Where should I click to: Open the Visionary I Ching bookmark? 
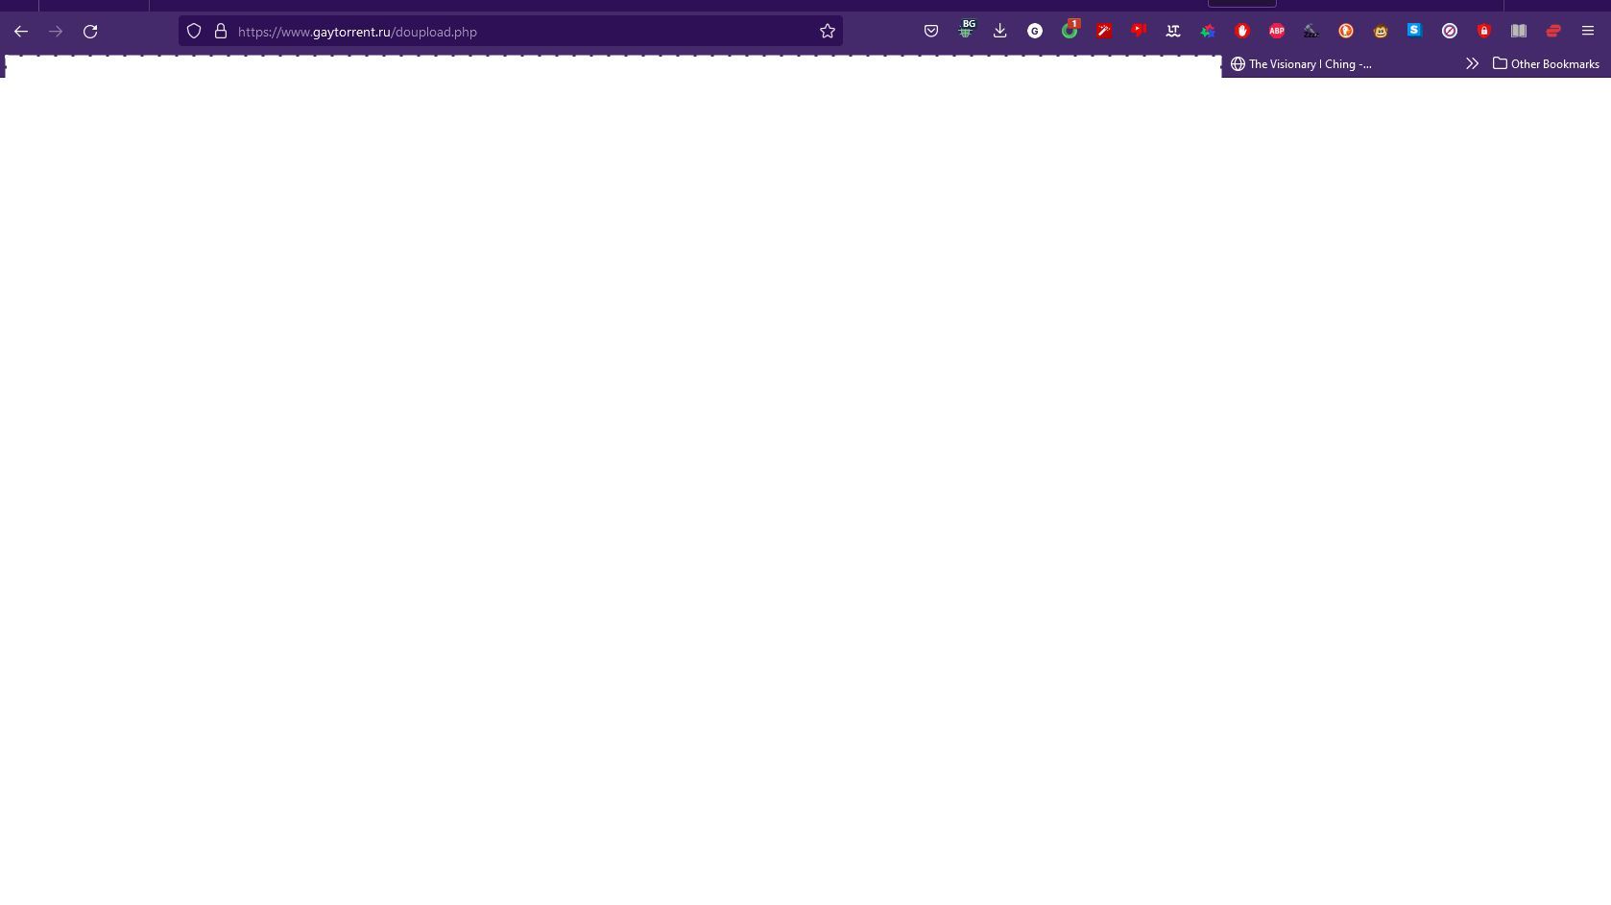(x=1306, y=63)
